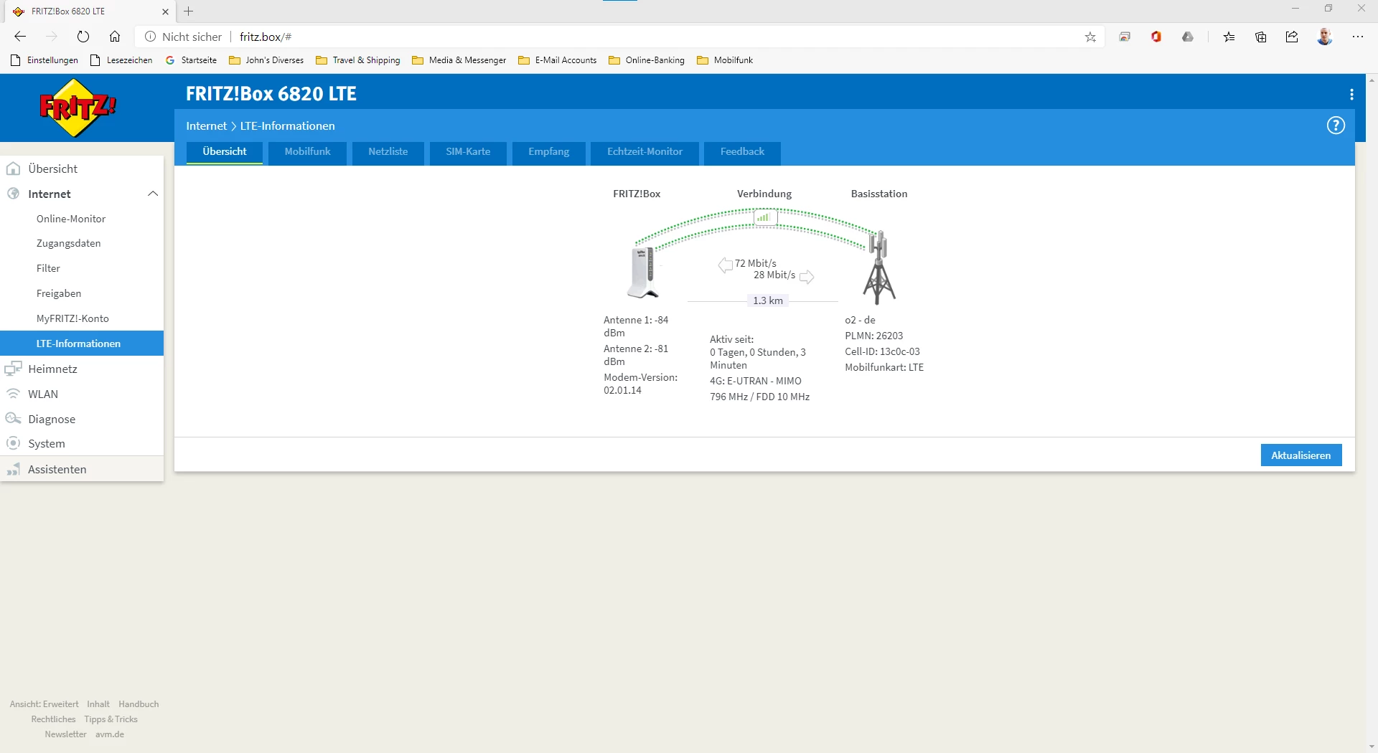1378x753 pixels.
Task: Close the FRITZ!Box 6820 LTE tab
Action: 165,11
